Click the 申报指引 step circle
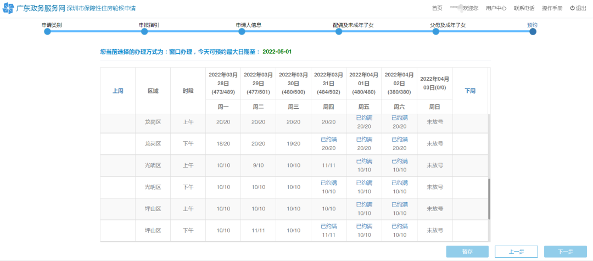The image size is (593, 261). 144,32
